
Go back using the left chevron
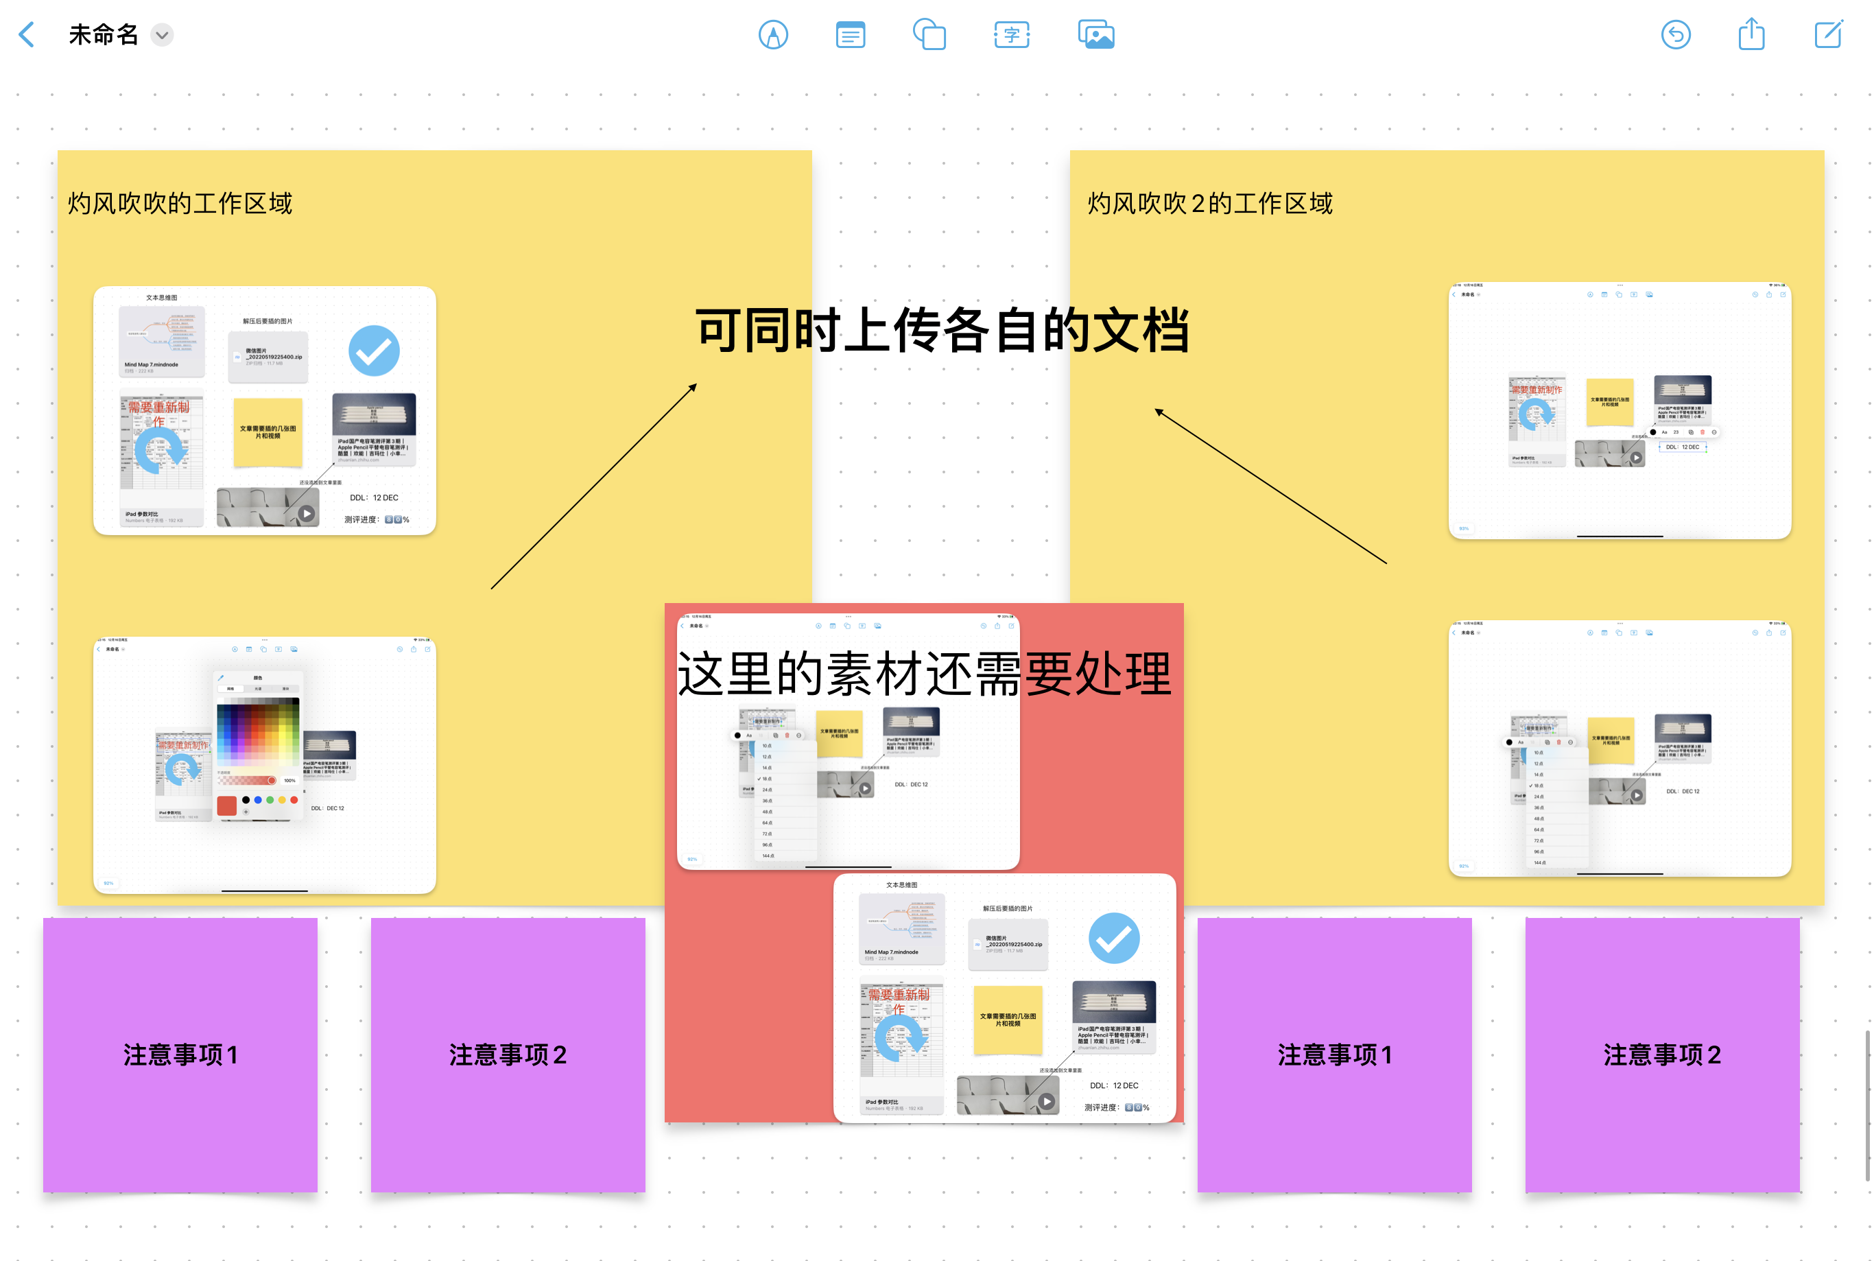pos(27,34)
